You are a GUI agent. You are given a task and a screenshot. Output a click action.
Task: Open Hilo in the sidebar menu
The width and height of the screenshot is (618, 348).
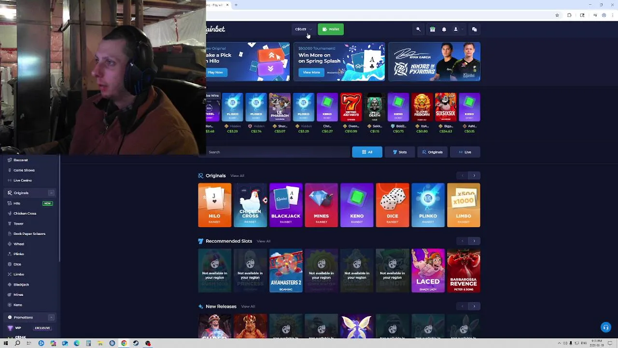pyautogui.click(x=17, y=203)
